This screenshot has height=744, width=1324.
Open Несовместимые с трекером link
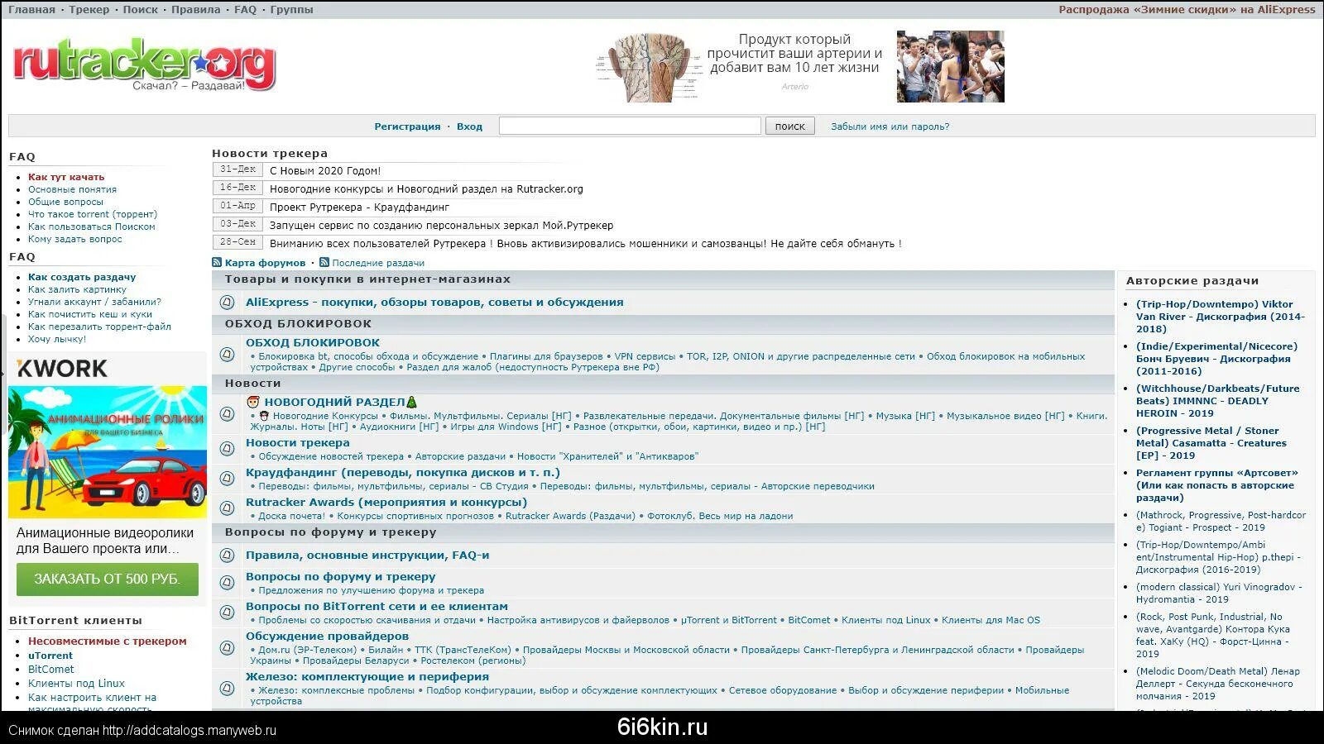pyautogui.click(x=108, y=641)
